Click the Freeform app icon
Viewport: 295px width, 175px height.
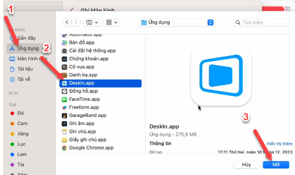pyautogui.click(x=64, y=108)
